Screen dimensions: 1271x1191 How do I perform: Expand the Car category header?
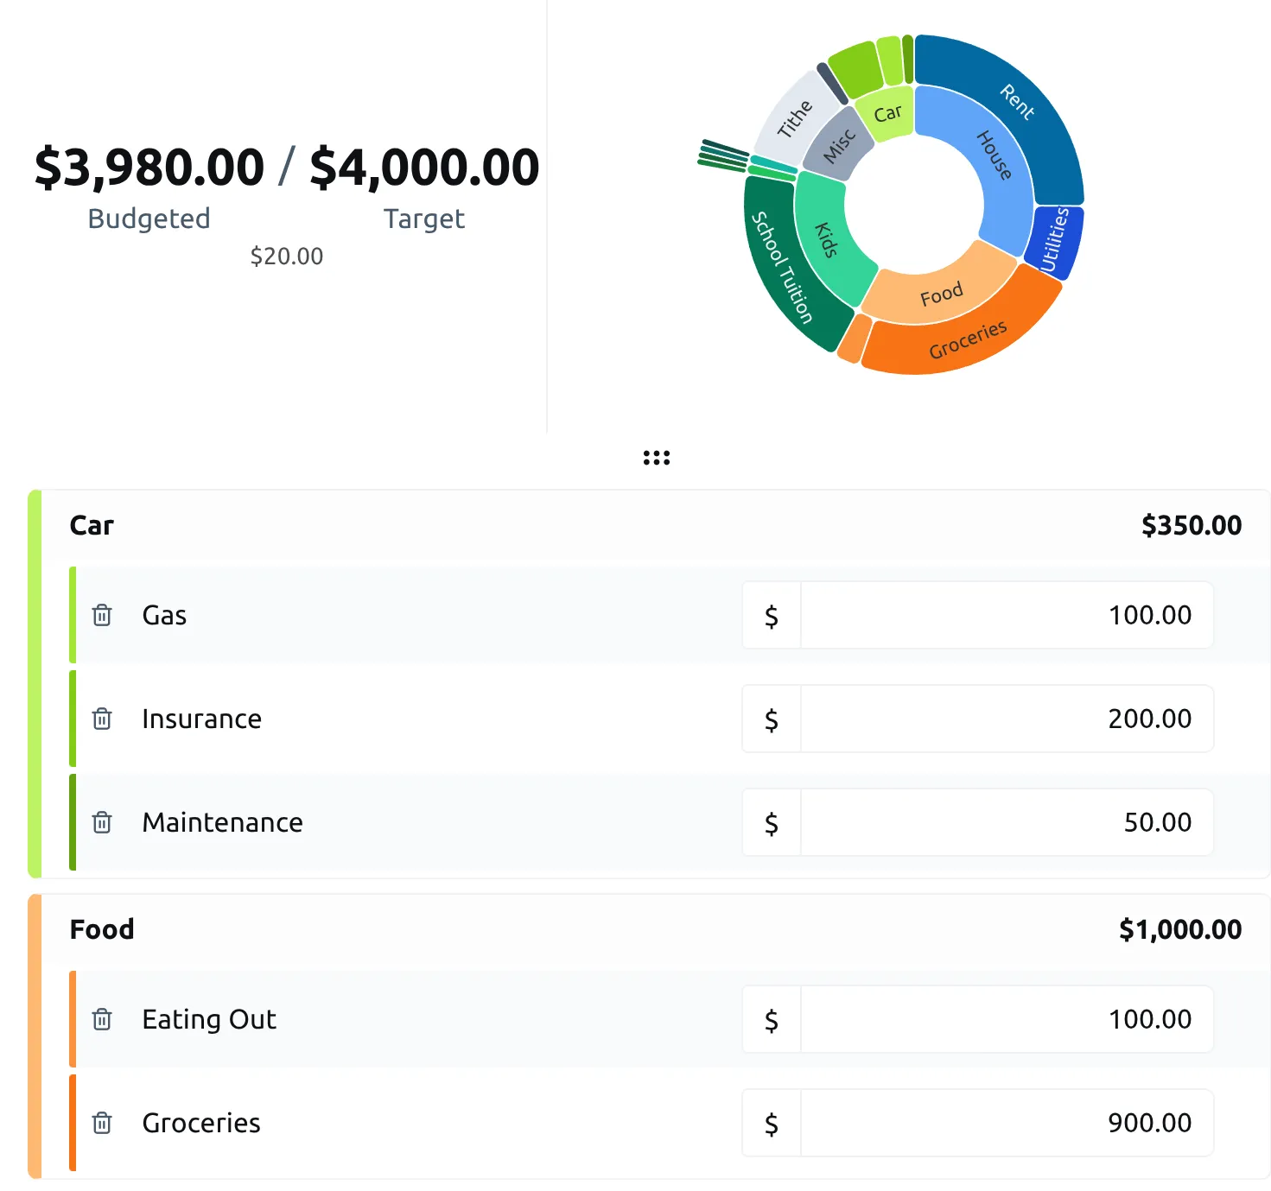92,525
